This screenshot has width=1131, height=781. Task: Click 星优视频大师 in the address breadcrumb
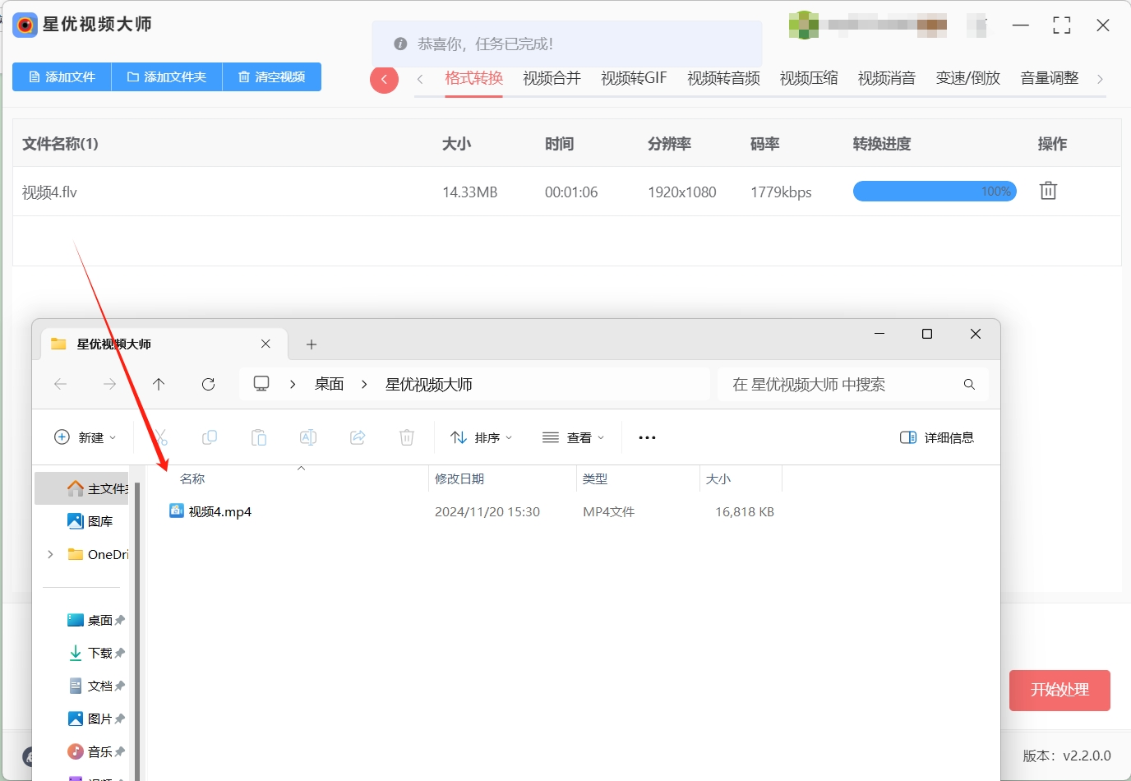pos(429,384)
